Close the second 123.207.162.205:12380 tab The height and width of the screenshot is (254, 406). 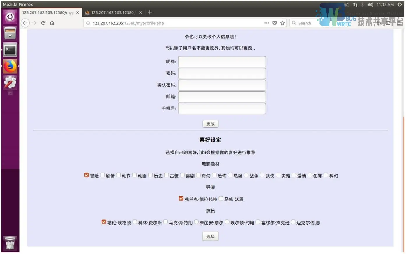coord(140,12)
